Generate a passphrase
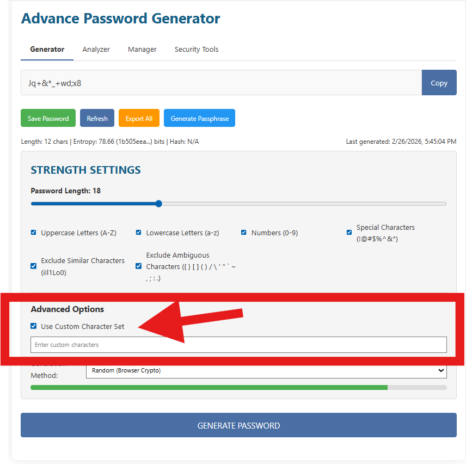 pos(199,118)
